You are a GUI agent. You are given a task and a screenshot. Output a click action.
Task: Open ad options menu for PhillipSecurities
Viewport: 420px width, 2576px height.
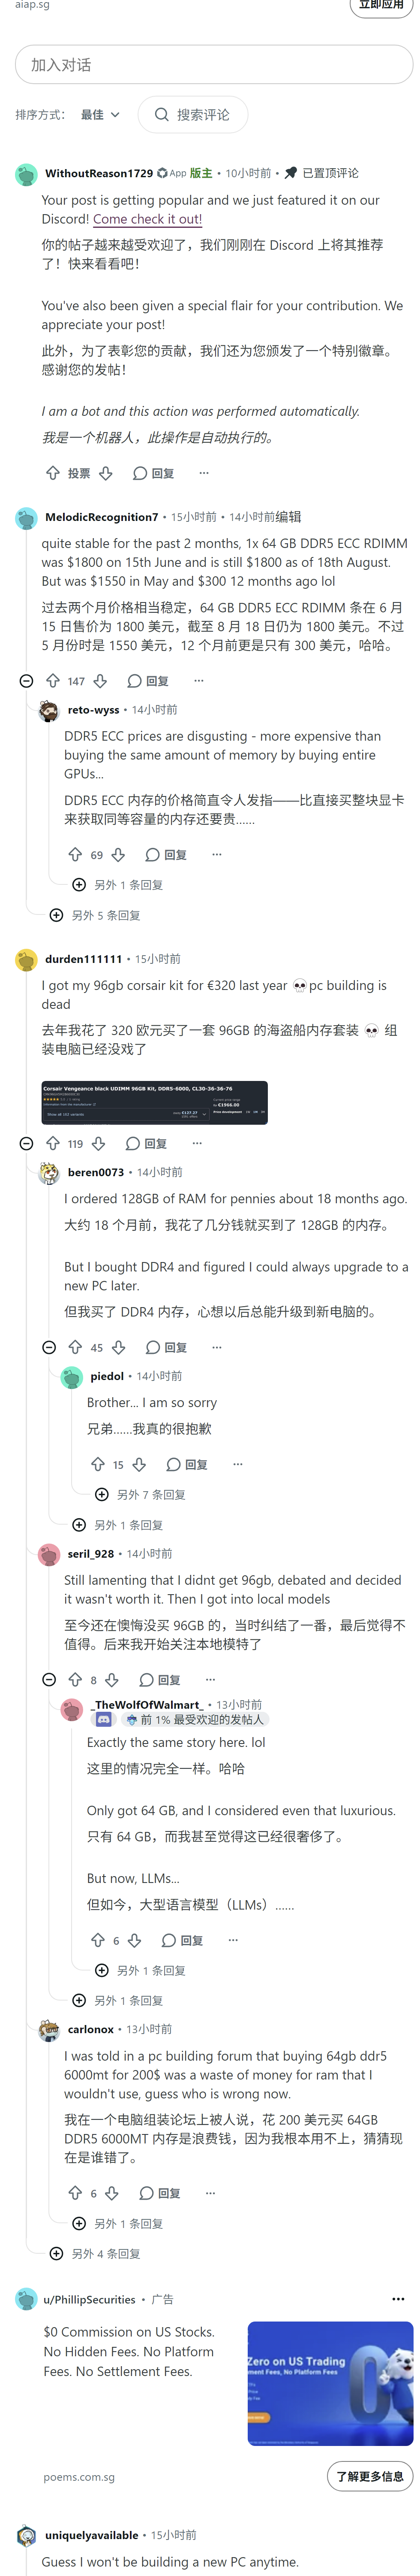(x=398, y=2299)
